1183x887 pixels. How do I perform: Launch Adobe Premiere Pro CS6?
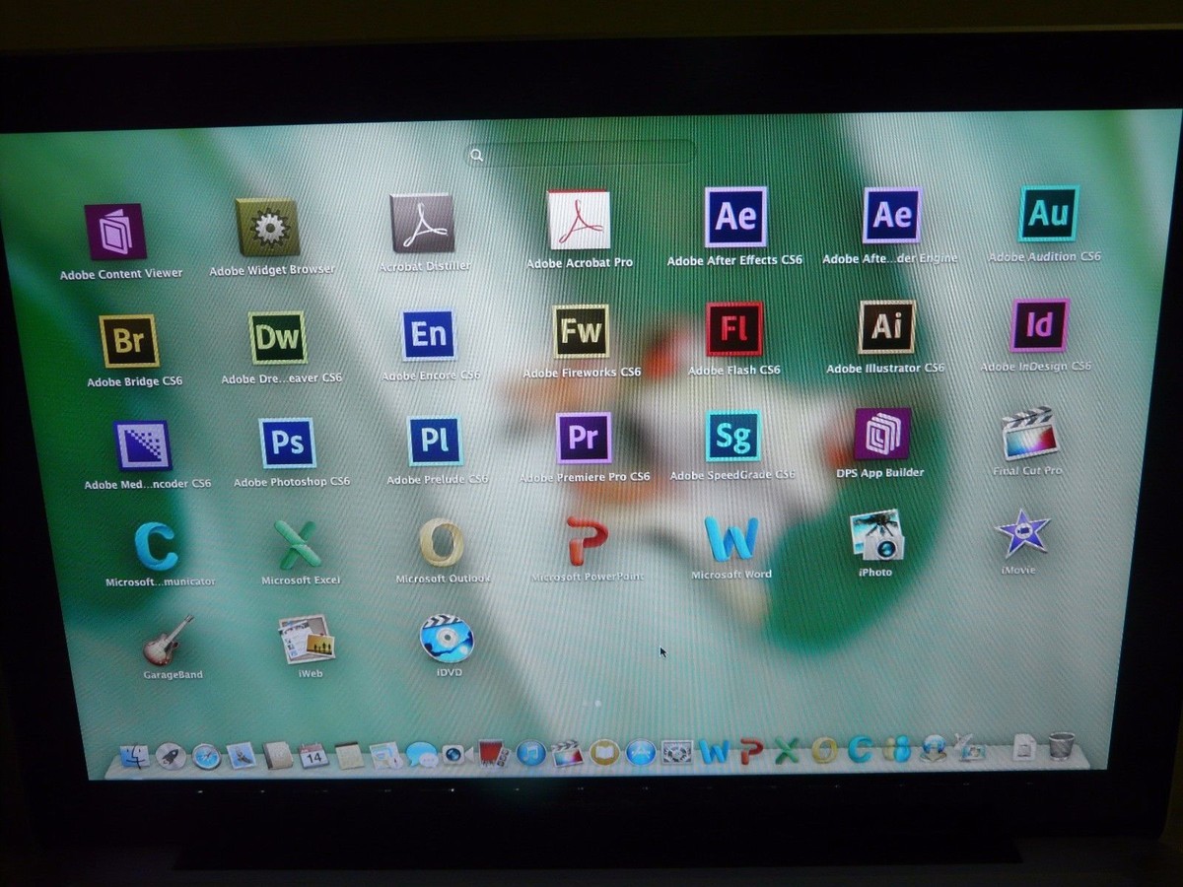click(584, 438)
